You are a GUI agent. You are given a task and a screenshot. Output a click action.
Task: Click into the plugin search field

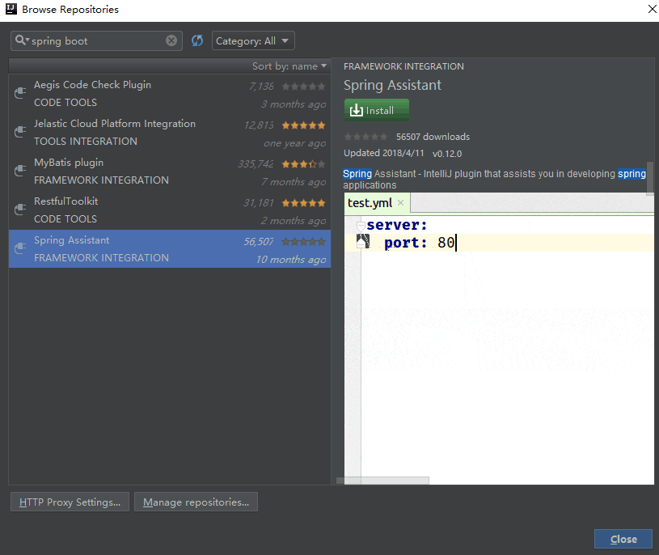tap(97, 40)
